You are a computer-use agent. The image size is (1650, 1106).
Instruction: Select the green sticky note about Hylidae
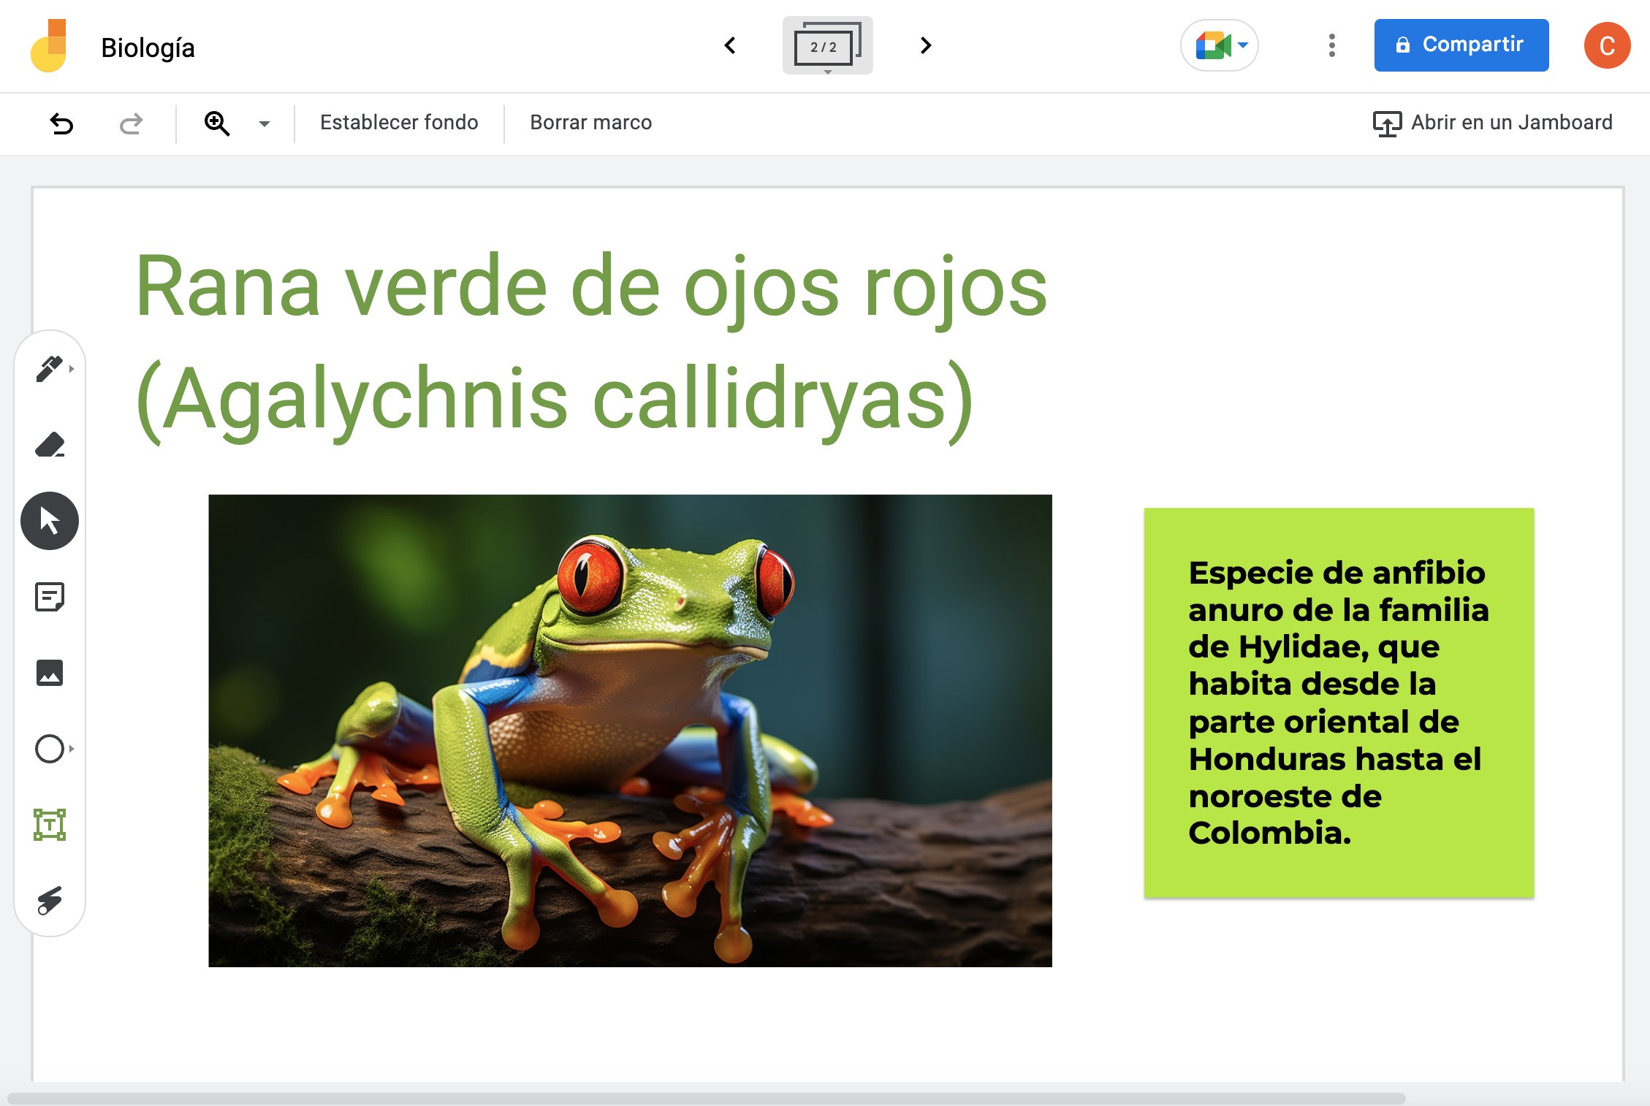[x=1339, y=703]
